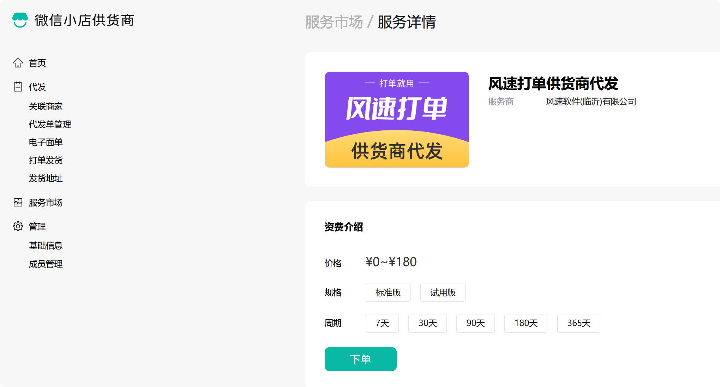Viewport: 720px width, 387px height.
Task: Collapse the 代发 sidebar section
Action: (x=37, y=87)
